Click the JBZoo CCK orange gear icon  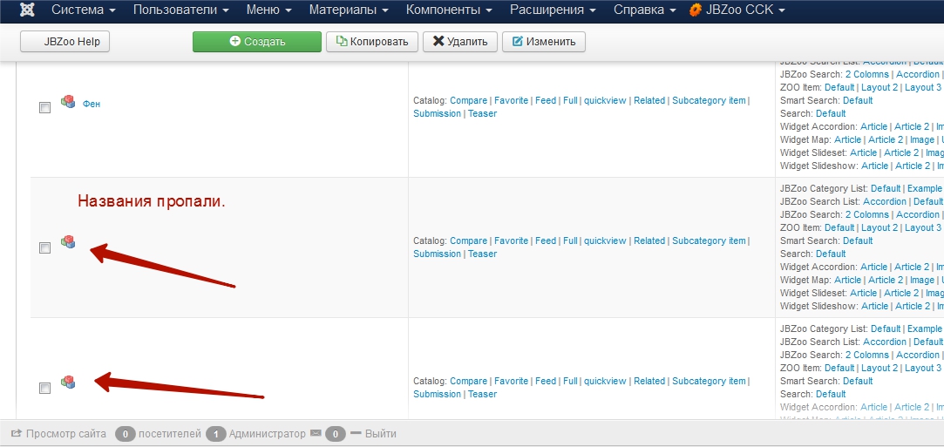696,10
